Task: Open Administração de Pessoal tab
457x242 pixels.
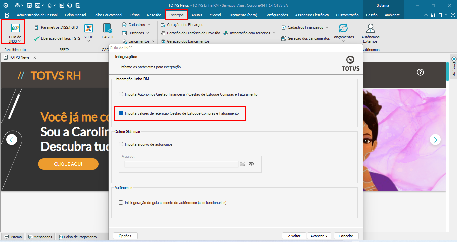Action: tap(37, 15)
